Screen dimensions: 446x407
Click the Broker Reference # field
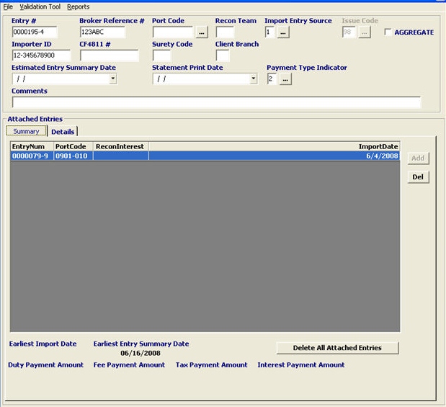point(102,32)
